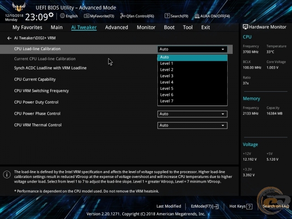Go to the Boot tab

tap(169, 27)
